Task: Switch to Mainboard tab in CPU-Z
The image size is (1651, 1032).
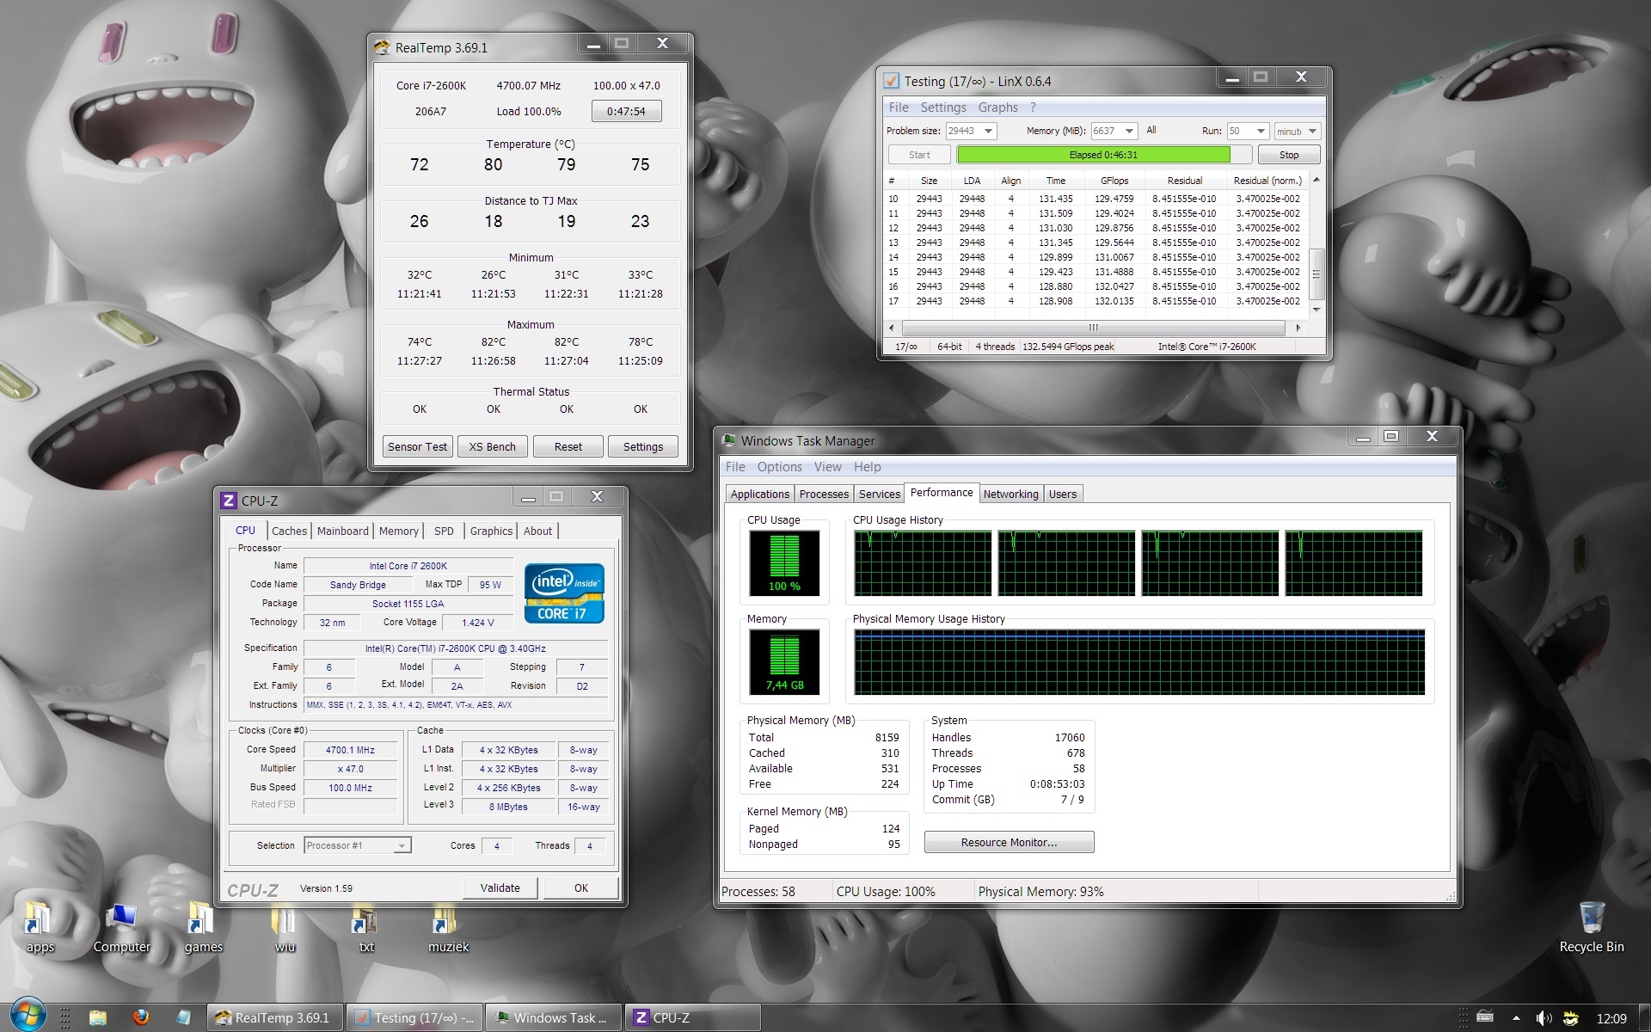Action: tap(342, 531)
